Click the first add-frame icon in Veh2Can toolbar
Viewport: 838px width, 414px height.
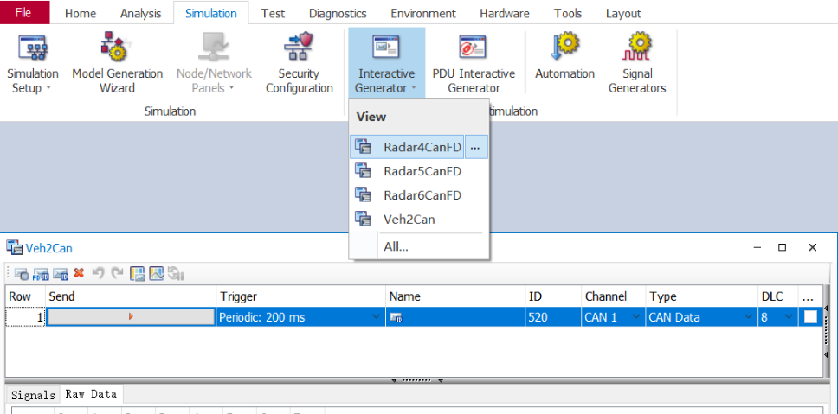tap(20, 273)
